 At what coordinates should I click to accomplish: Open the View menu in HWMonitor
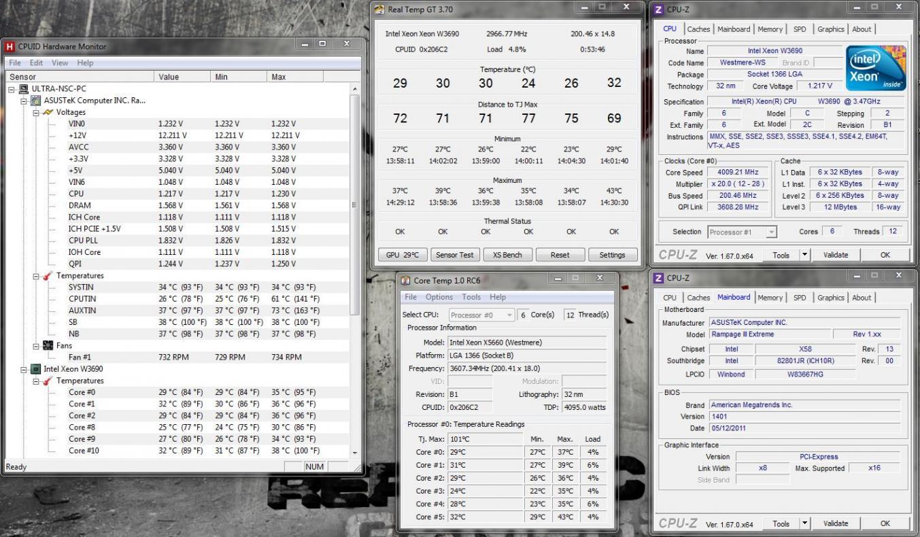[x=60, y=63]
